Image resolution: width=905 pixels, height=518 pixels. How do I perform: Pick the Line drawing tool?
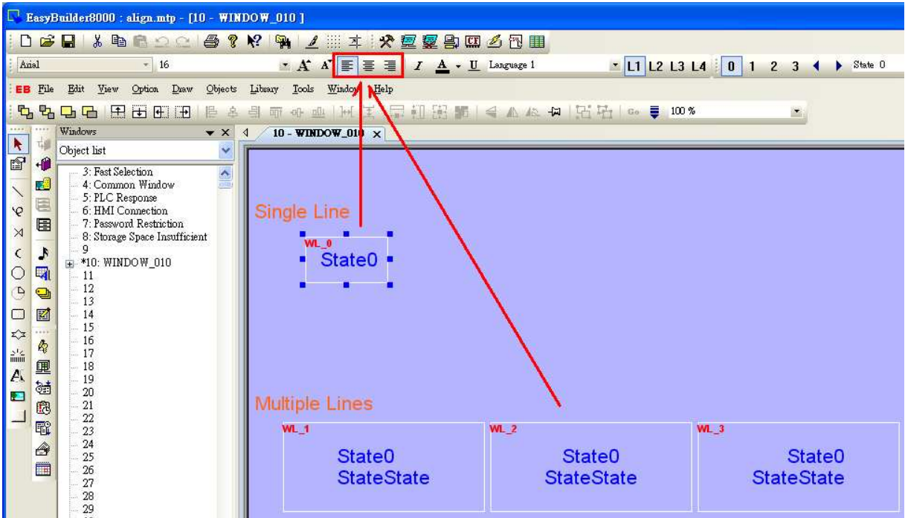tap(18, 192)
